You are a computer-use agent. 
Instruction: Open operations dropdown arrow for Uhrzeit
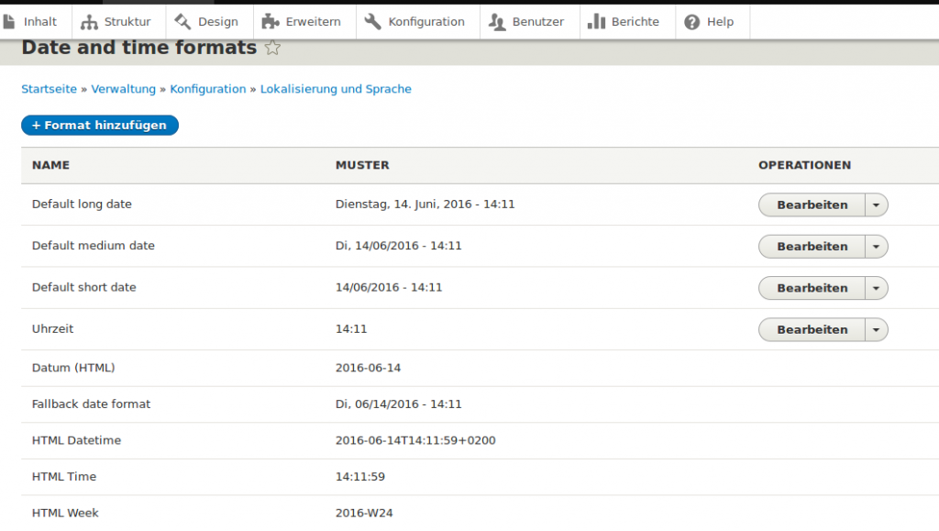[877, 329]
